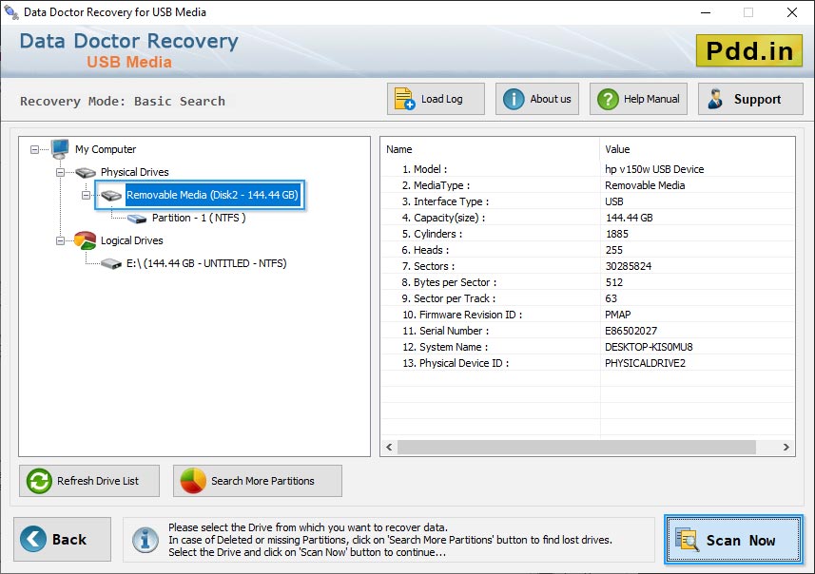Select the '3. Interface Type :' row

(588, 201)
